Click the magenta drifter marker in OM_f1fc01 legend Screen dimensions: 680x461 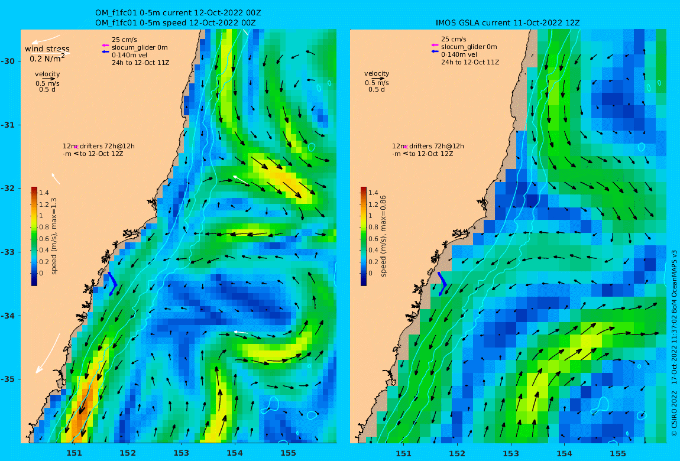click(76, 147)
